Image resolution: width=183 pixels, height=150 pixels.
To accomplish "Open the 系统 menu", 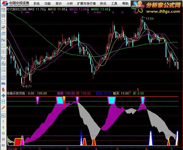I will [x=36, y=4].
